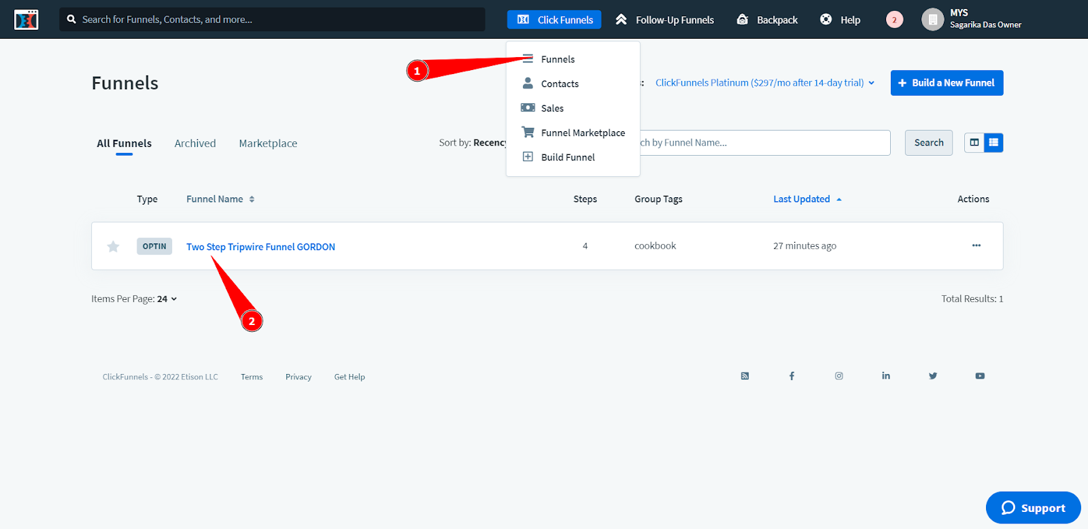Viewport: 1088px width, 529px height.
Task: Focus the Search by Funnel Name field
Action: pos(765,143)
